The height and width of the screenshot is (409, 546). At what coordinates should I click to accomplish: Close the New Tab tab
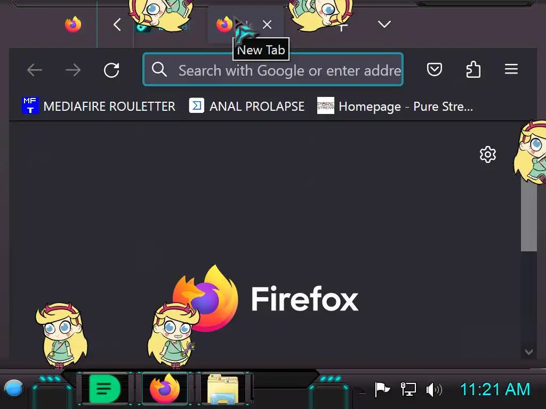point(267,24)
